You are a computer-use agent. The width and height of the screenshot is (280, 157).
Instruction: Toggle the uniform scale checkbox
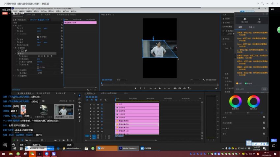38,37
